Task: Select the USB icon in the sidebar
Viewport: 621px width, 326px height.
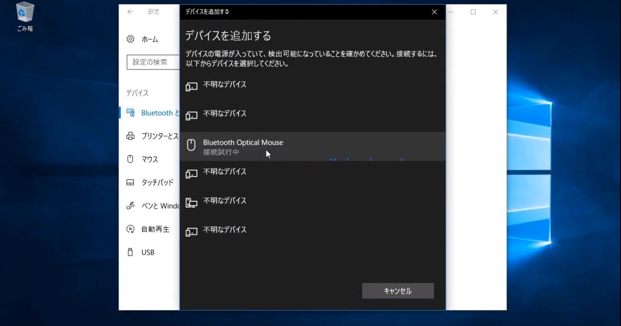Action: pos(130,252)
